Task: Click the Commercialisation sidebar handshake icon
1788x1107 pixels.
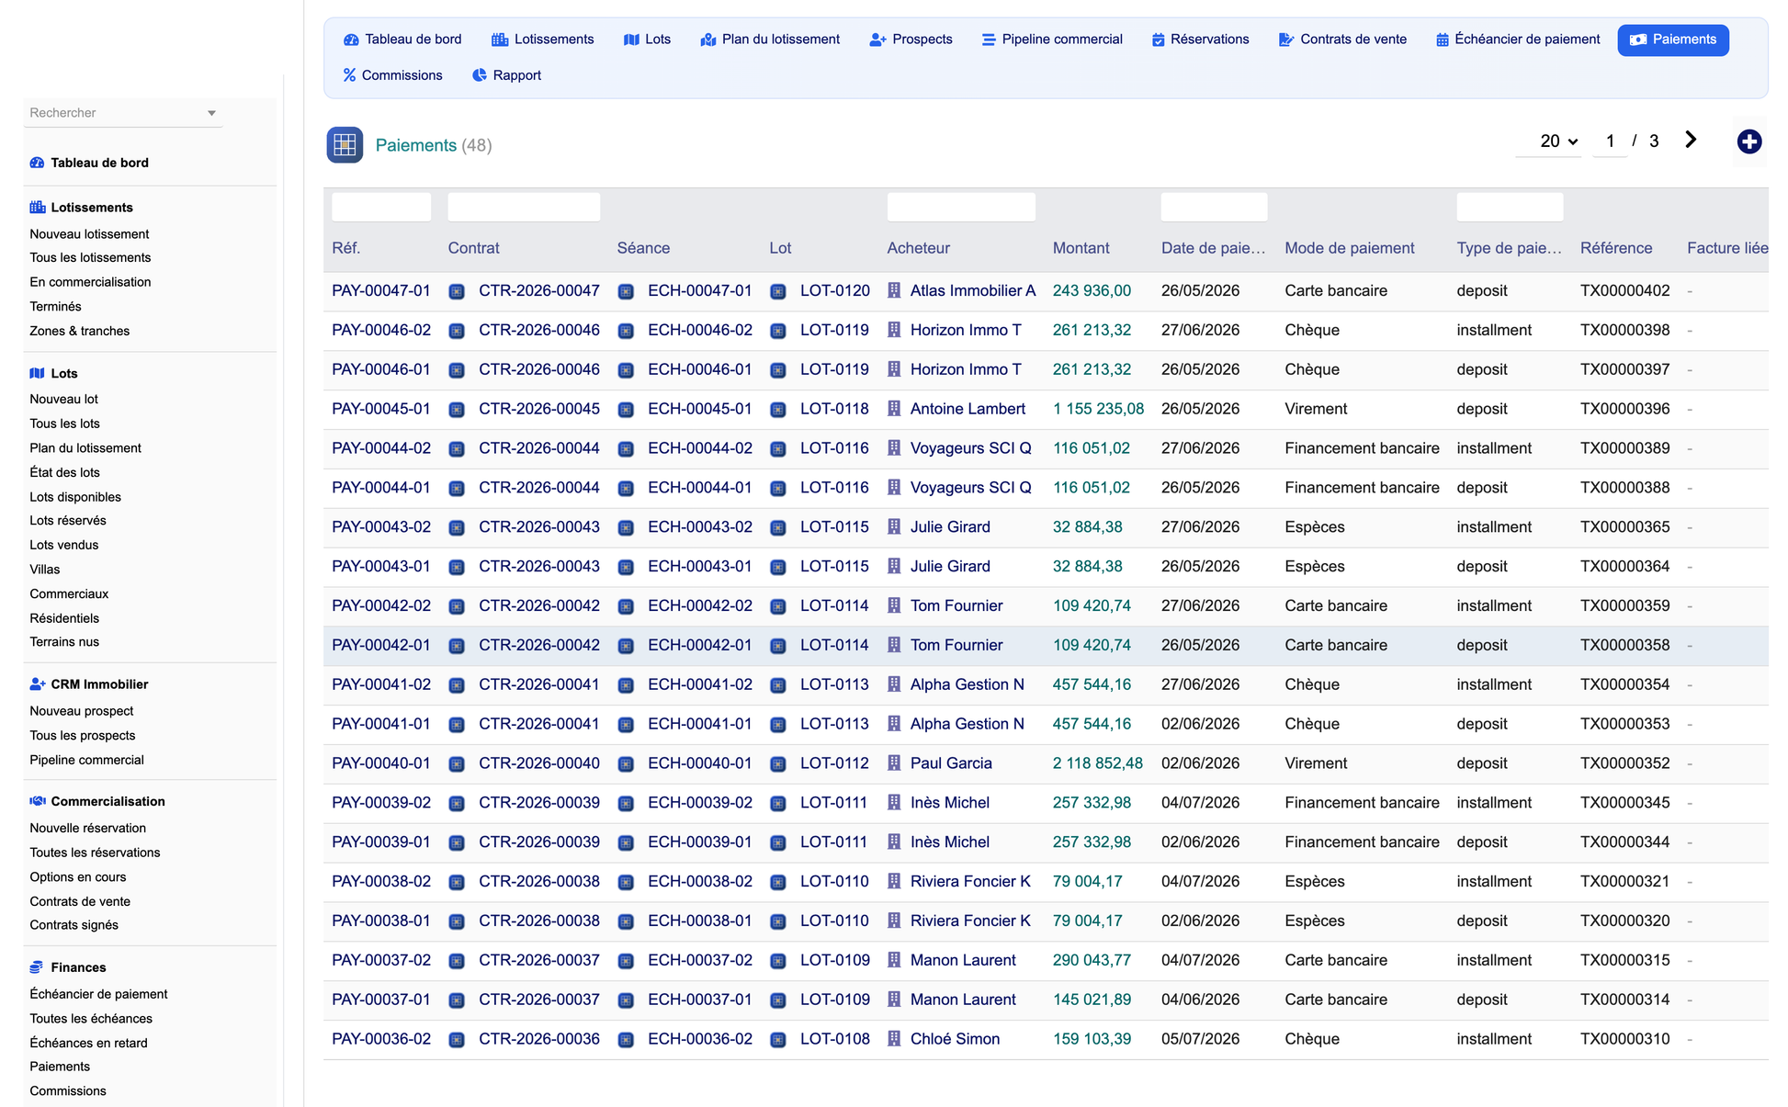Action: coord(38,801)
